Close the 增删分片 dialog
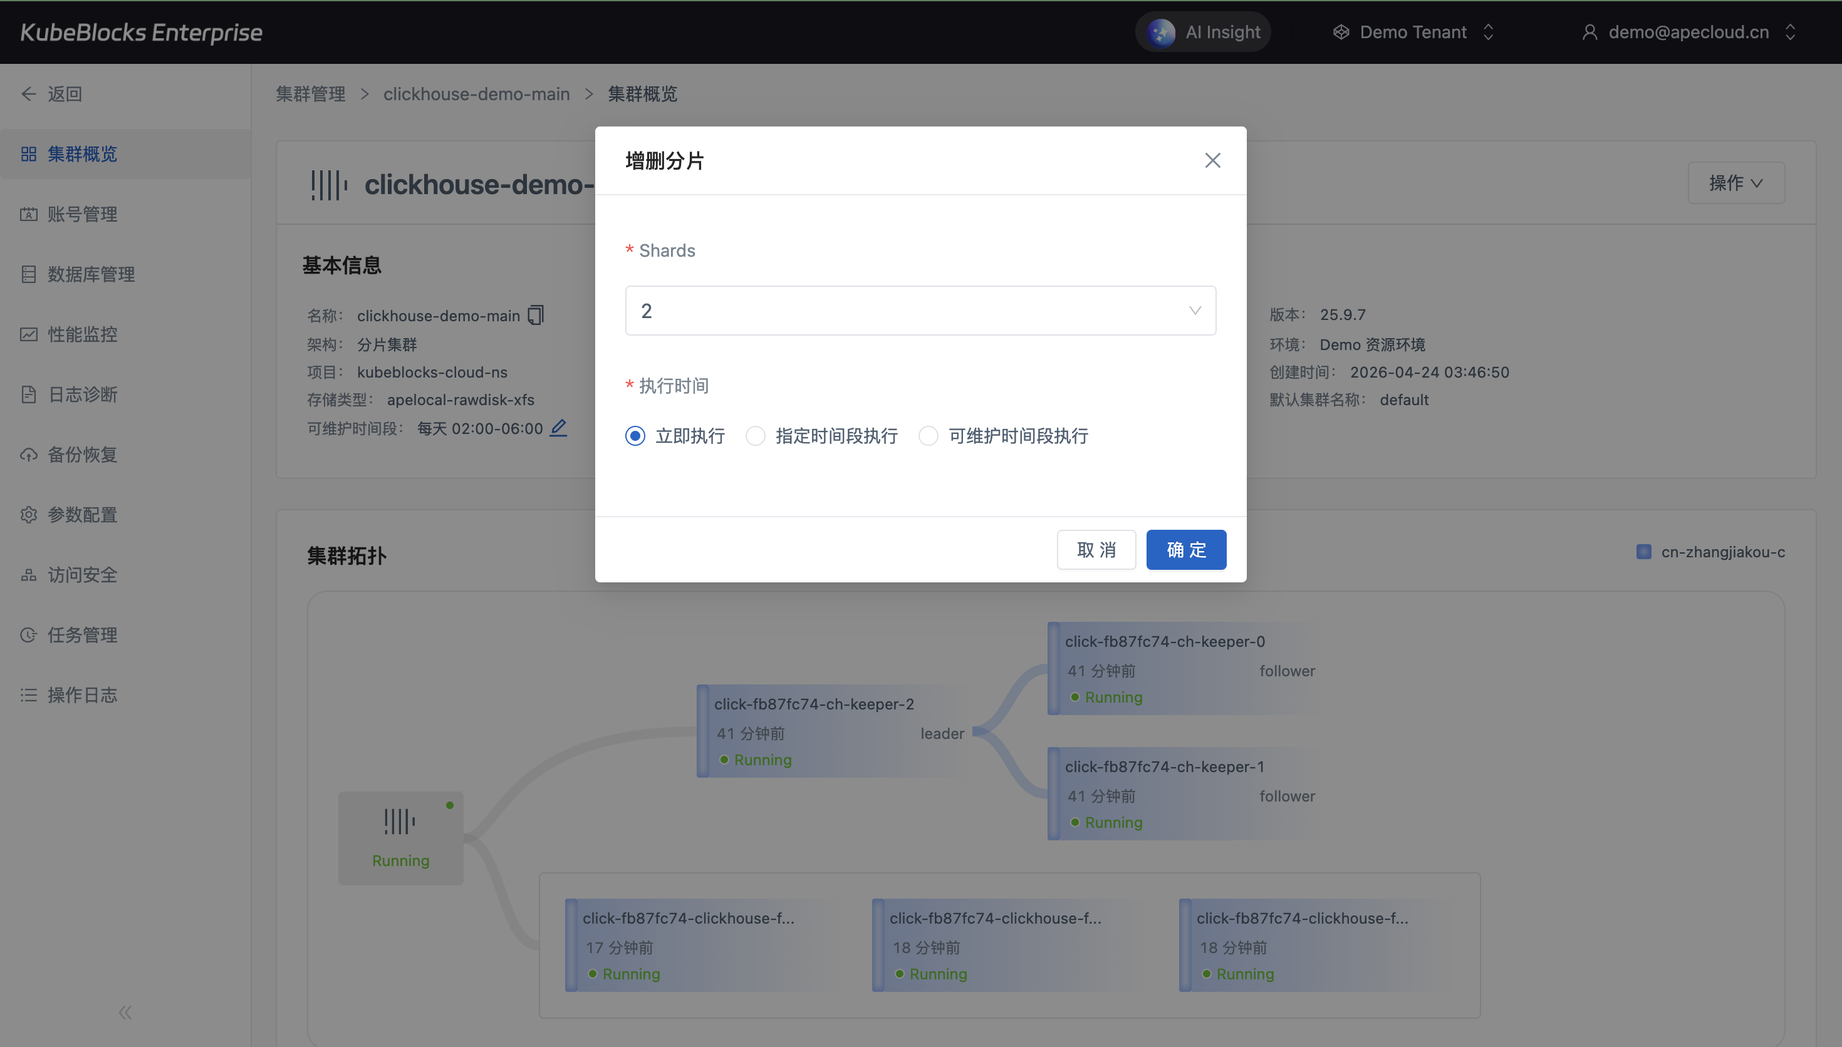This screenshot has width=1842, height=1047. click(1213, 160)
